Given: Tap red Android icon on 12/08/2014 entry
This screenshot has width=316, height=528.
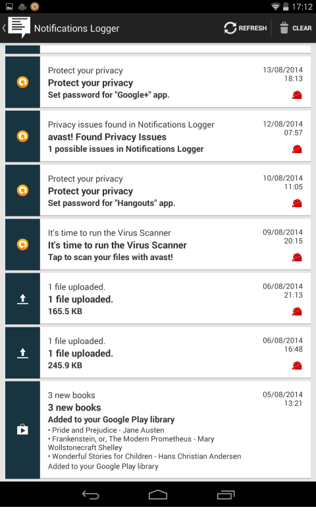Looking at the screenshot, I should pos(297,149).
